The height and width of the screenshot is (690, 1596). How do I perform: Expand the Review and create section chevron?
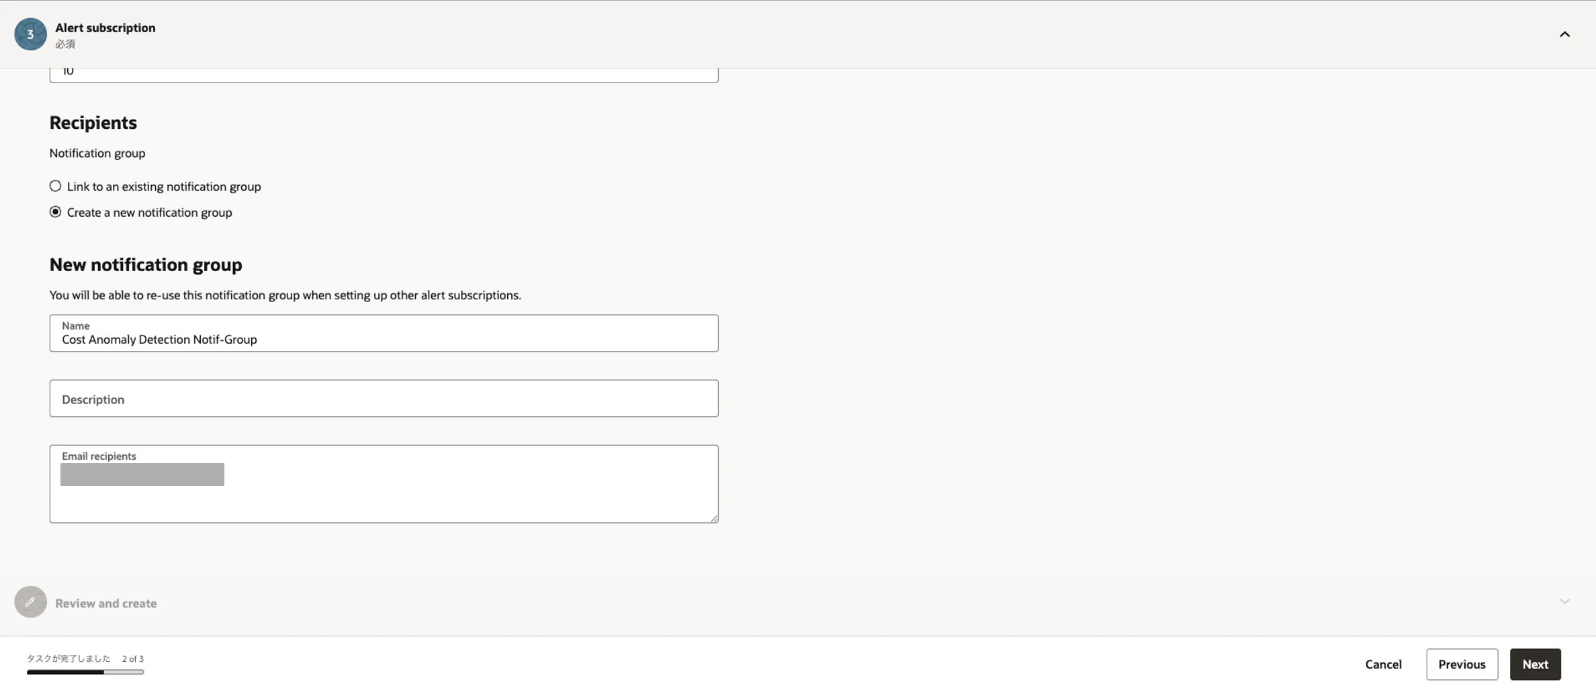click(x=1564, y=601)
